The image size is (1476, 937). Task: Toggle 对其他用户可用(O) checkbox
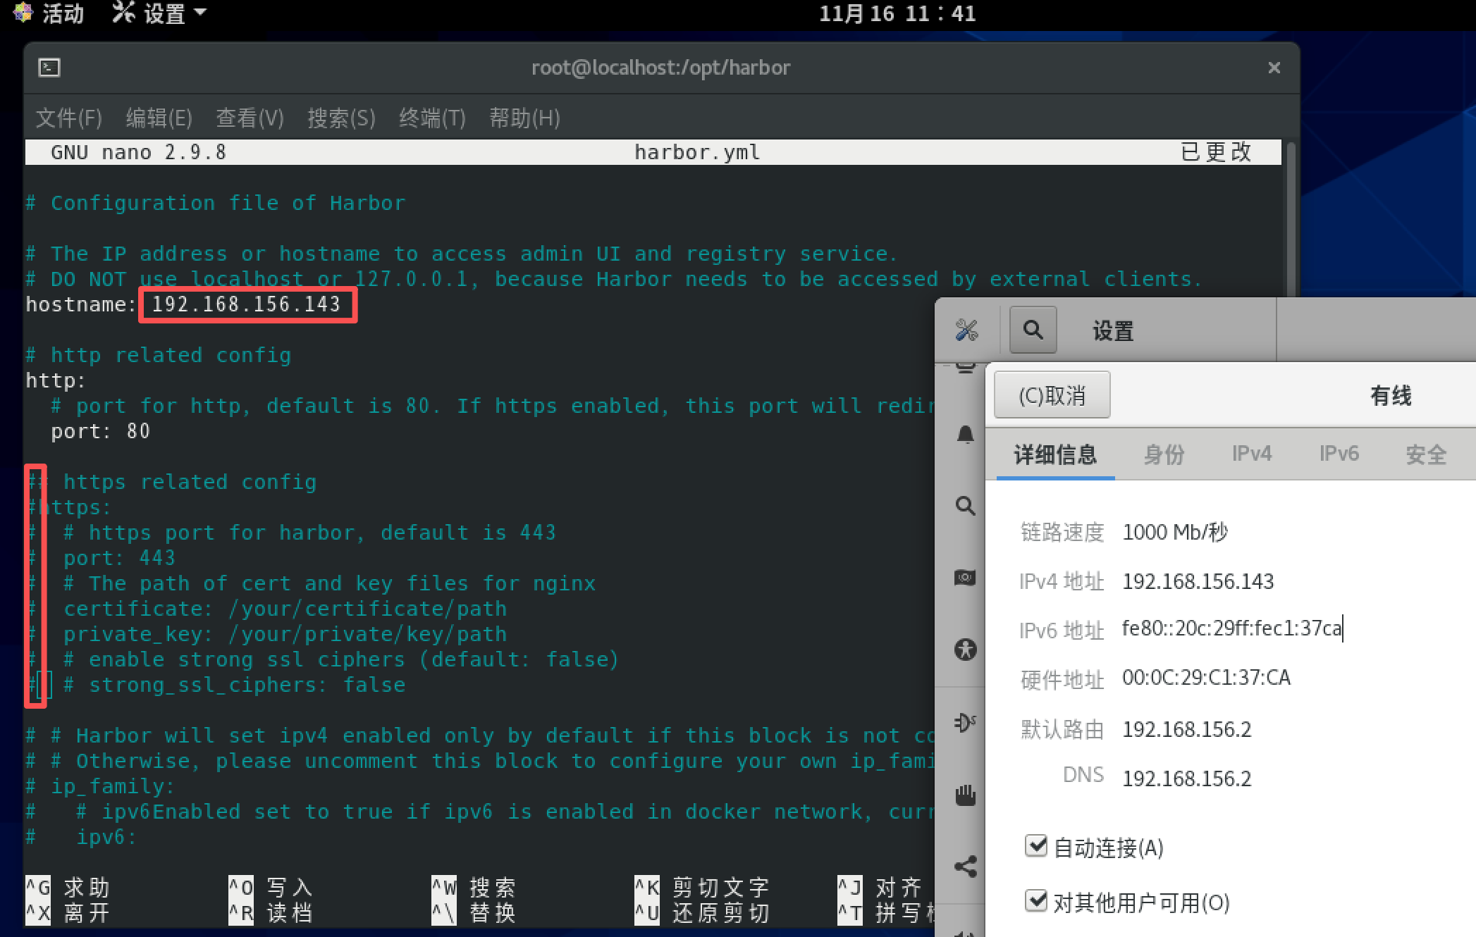pyautogui.click(x=1035, y=900)
